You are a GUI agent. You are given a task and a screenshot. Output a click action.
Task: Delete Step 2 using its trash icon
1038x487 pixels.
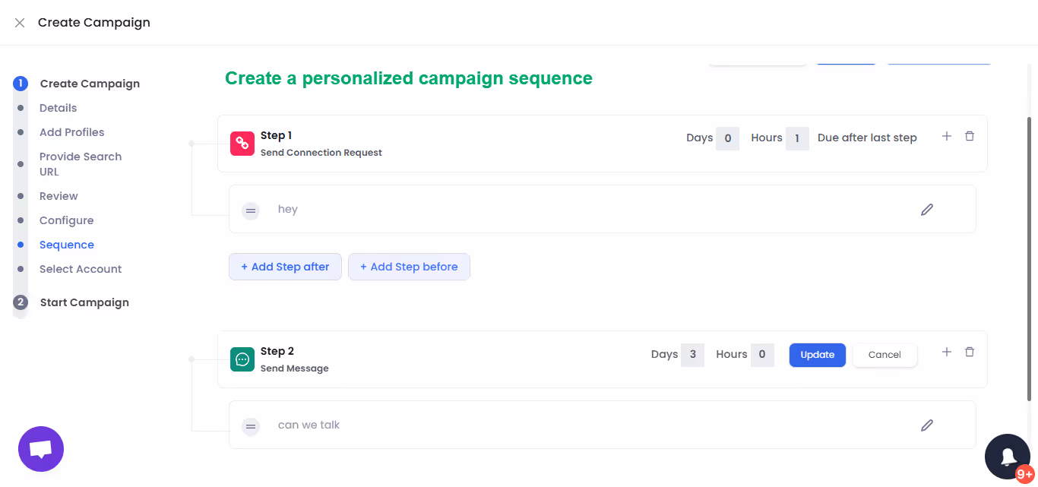pyautogui.click(x=970, y=351)
